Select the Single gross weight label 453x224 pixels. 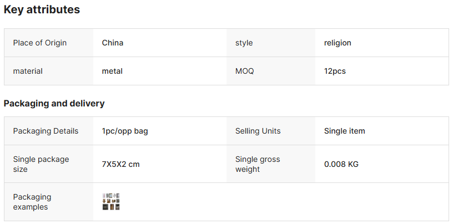pyautogui.click(x=258, y=164)
